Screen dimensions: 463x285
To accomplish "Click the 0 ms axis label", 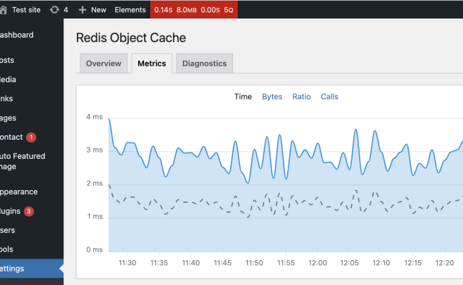I will [x=95, y=250].
